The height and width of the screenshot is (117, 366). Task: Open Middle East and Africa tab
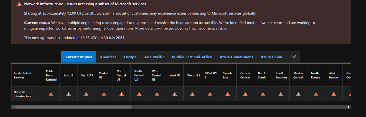tap(192, 57)
